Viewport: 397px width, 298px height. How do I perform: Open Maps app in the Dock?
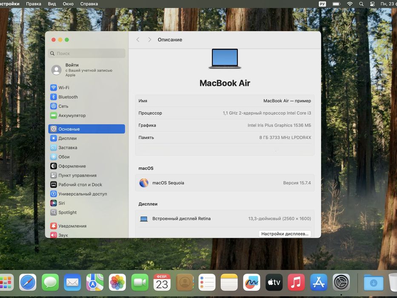click(x=95, y=282)
